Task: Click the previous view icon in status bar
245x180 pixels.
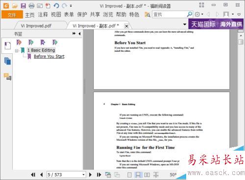Action: [x=108, y=175]
